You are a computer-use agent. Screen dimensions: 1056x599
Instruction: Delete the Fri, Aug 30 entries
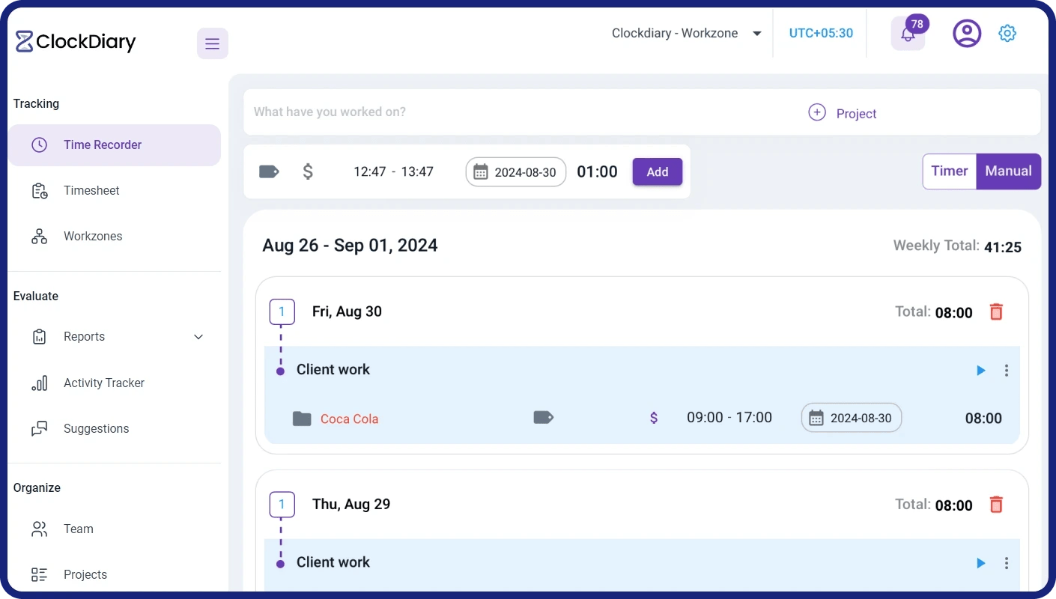tap(996, 311)
